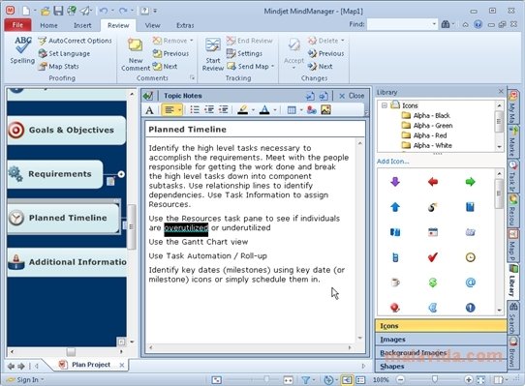The width and height of the screenshot is (525, 386).
Task: Go to Previous comment
Action: (x=170, y=53)
